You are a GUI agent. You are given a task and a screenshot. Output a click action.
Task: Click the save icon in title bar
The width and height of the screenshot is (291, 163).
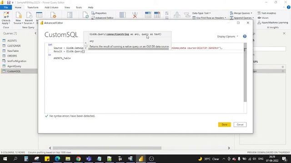point(9,2)
